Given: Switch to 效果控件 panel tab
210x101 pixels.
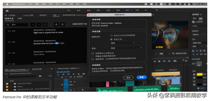Looking at the screenshot, I should pos(43,15).
